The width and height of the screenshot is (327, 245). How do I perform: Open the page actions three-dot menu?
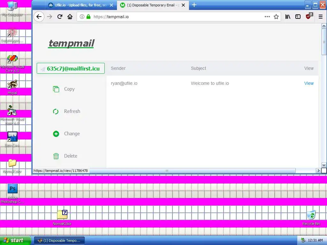[267, 17]
